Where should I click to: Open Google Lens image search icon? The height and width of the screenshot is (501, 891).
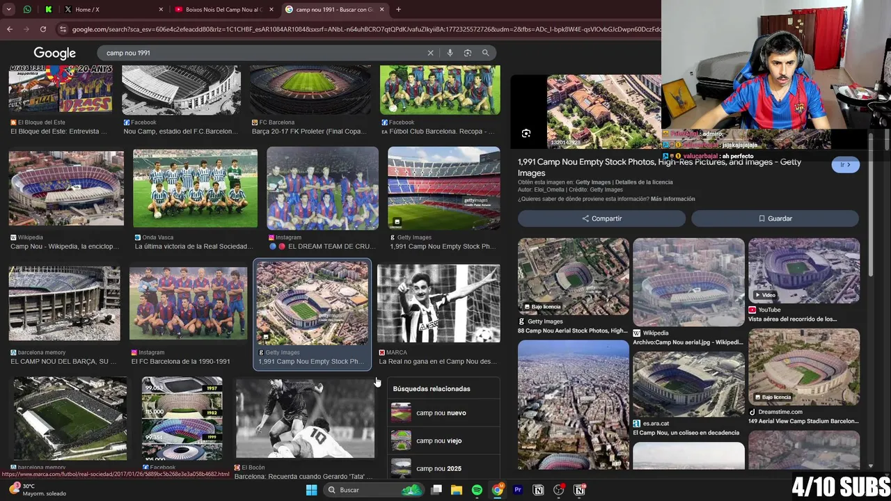tap(468, 53)
